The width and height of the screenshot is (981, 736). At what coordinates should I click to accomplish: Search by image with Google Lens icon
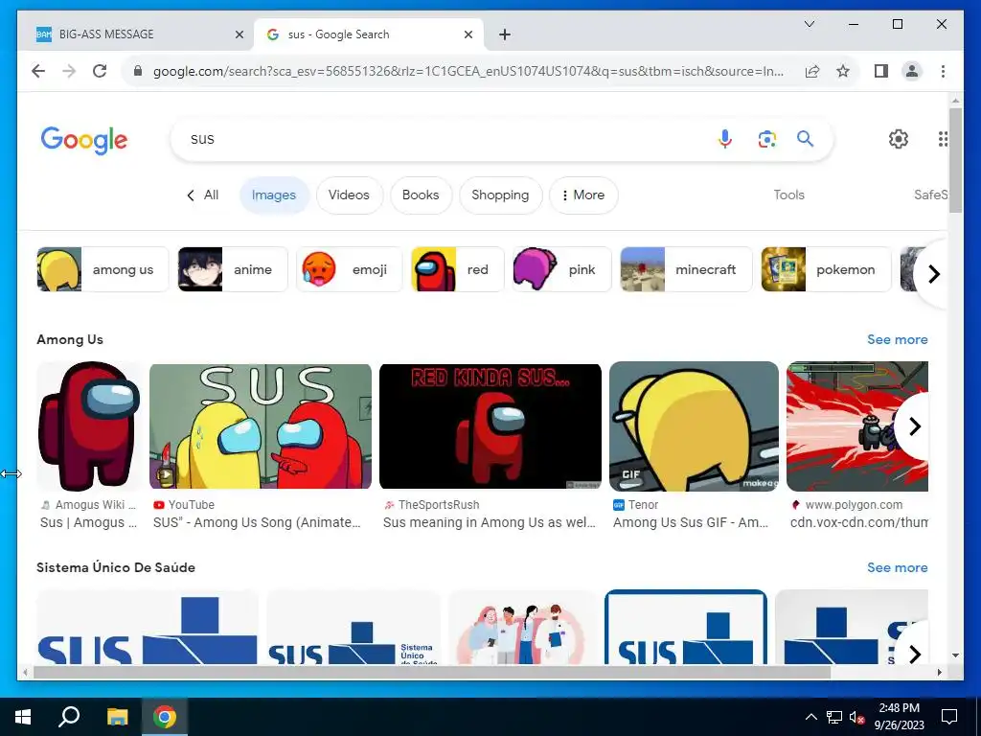767,138
